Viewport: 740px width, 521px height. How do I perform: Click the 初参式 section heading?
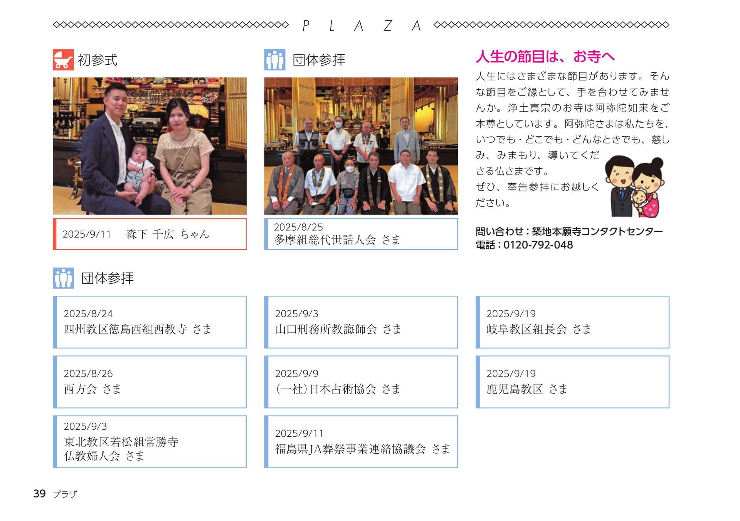pos(98,60)
